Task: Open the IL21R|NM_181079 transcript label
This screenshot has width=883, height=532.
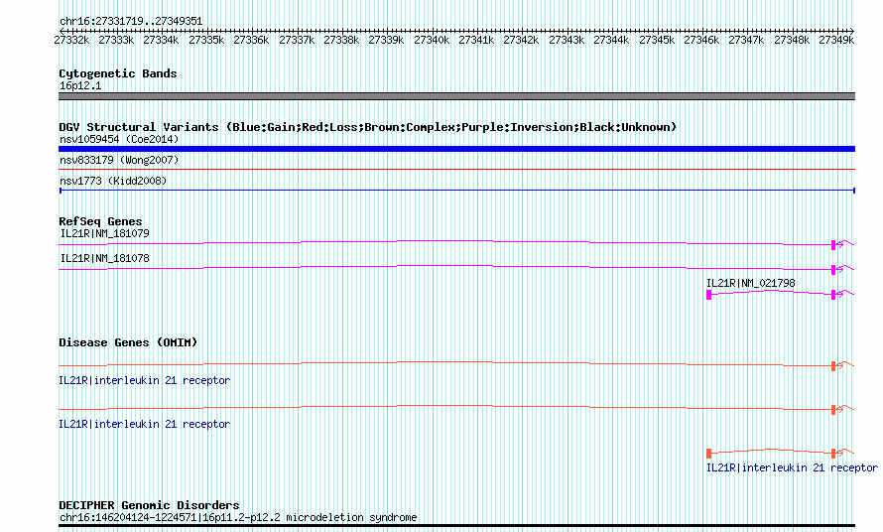Action: tap(105, 233)
